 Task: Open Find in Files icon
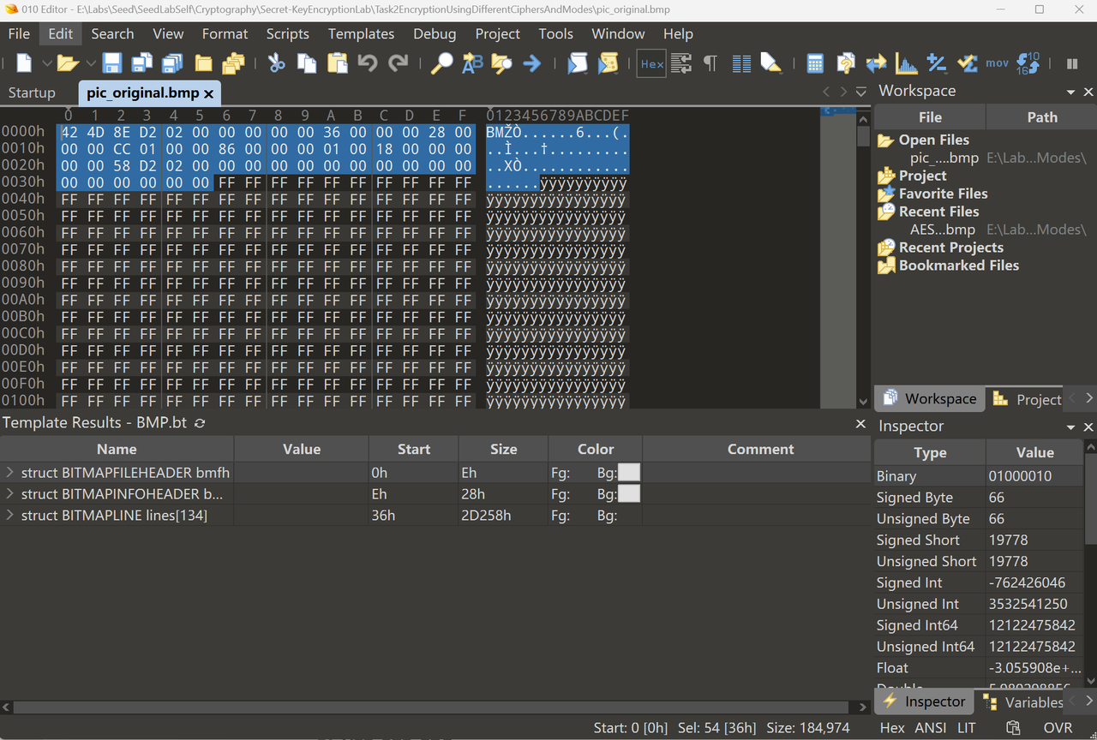(x=502, y=63)
